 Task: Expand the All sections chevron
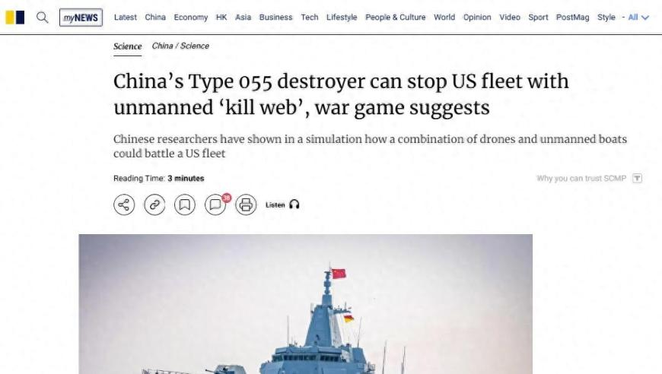pyautogui.click(x=645, y=17)
